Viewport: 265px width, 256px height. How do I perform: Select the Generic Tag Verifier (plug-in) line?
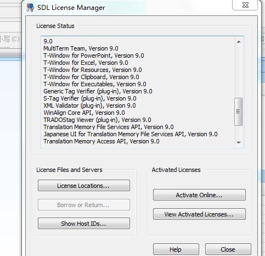(x=98, y=91)
